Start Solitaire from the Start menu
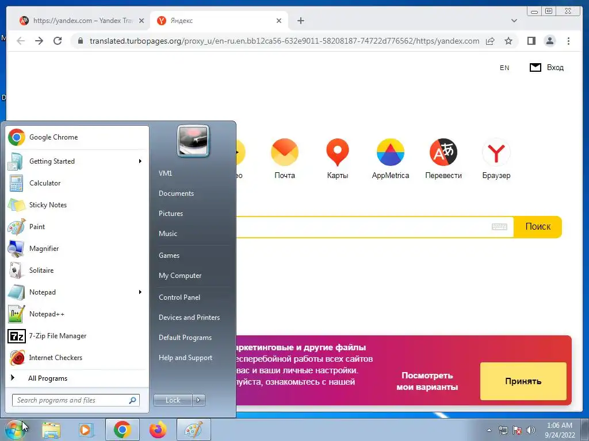The image size is (589, 441). pyautogui.click(x=77, y=270)
